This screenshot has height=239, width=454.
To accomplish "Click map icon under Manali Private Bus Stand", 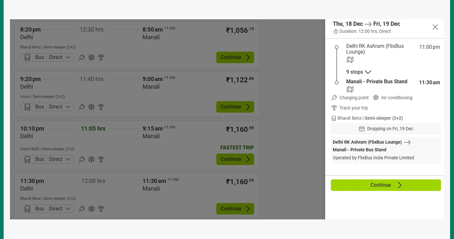I will tap(350, 89).
